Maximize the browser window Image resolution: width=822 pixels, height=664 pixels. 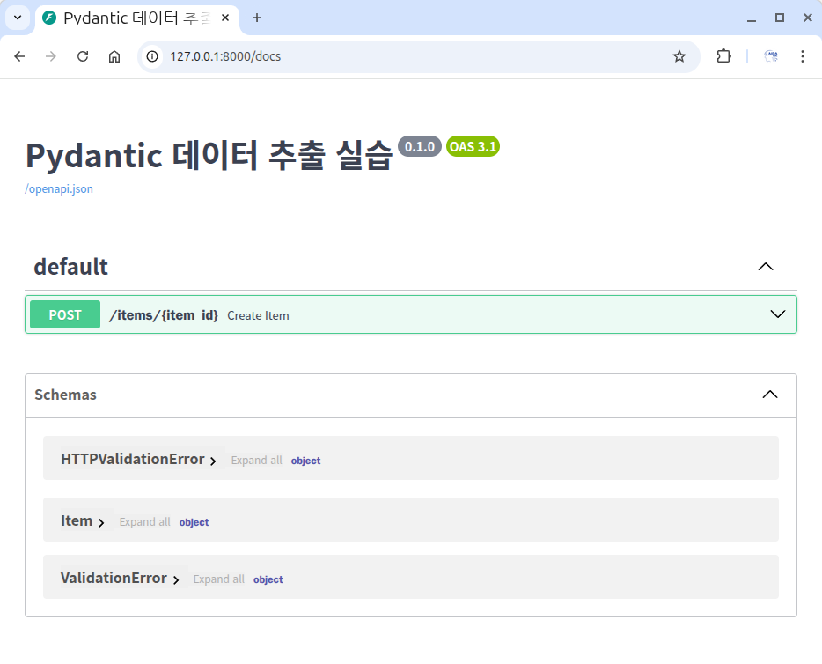click(x=780, y=18)
